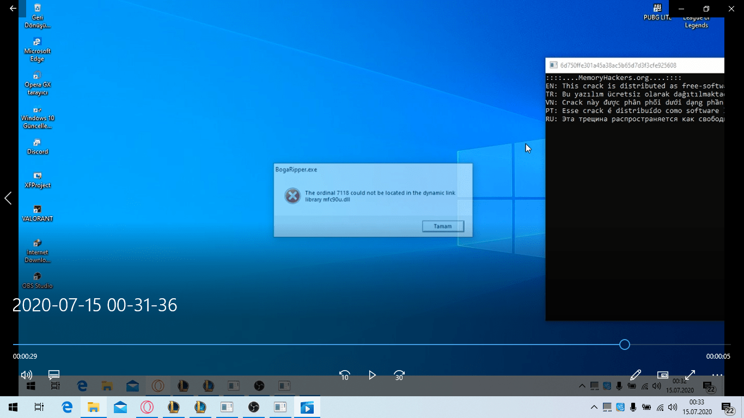The height and width of the screenshot is (418, 744).
Task: Click the seek bar thumb
Action: click(625, 345)
